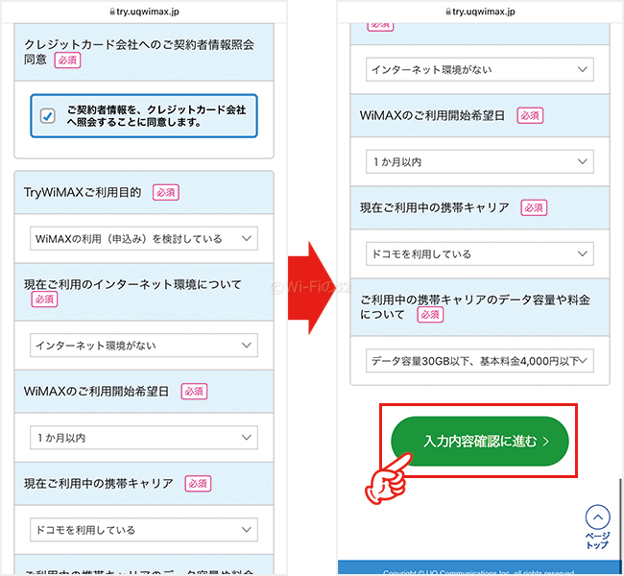Click the TryWiMAXご利用目的 heading text
Viewport: 624px width, 576px height.
pos(83,192)
